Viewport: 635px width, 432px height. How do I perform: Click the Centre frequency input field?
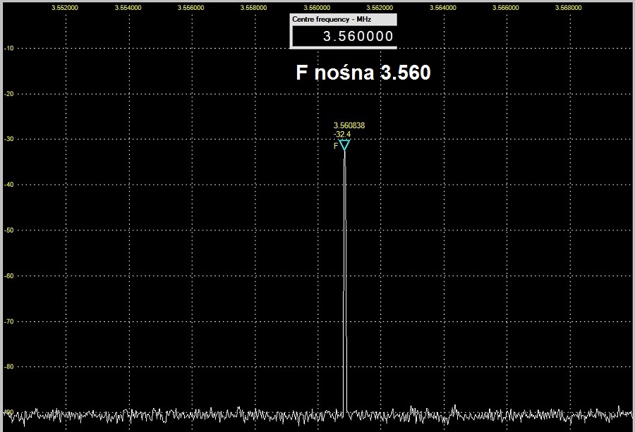[x=344, y=37]
